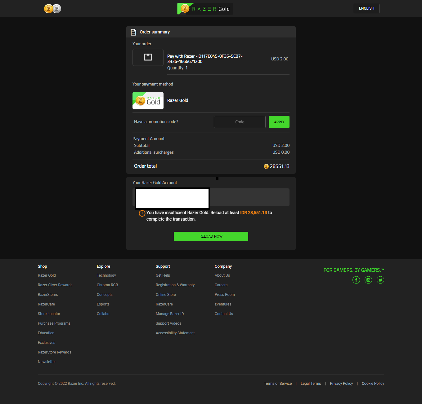This screenshot has width=422, height=404.
Task: Click the Razer Gold logo in header
Action: click(205, 9)
